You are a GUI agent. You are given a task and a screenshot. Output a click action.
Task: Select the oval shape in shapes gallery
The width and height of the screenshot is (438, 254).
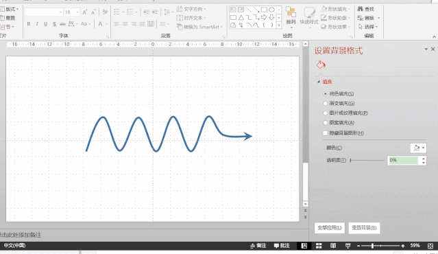[x=271, y=10]
